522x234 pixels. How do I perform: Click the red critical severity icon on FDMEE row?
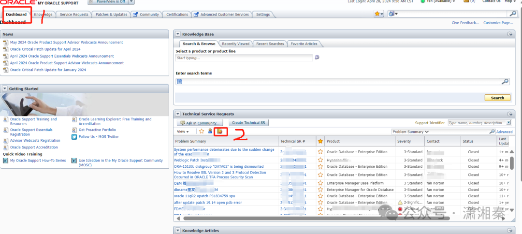tap(400, 209)
